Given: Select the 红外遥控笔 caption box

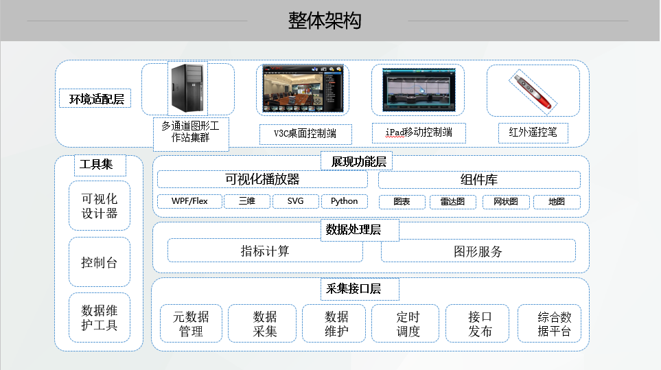Looking at the screenshot, I should tap(533, 132).
